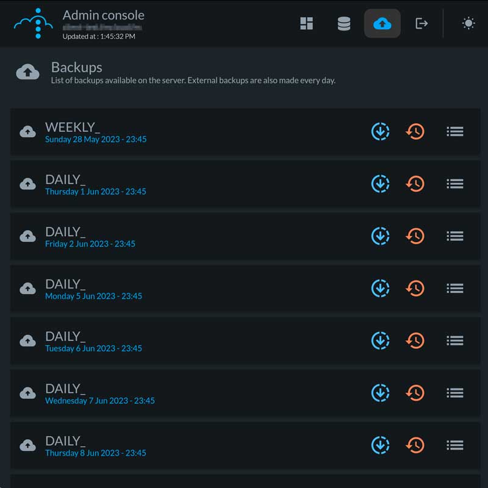488x488 pixels.
Task: Restore the DAILY_ backup from Thursday 8 Jun
Action: [415, 445]
